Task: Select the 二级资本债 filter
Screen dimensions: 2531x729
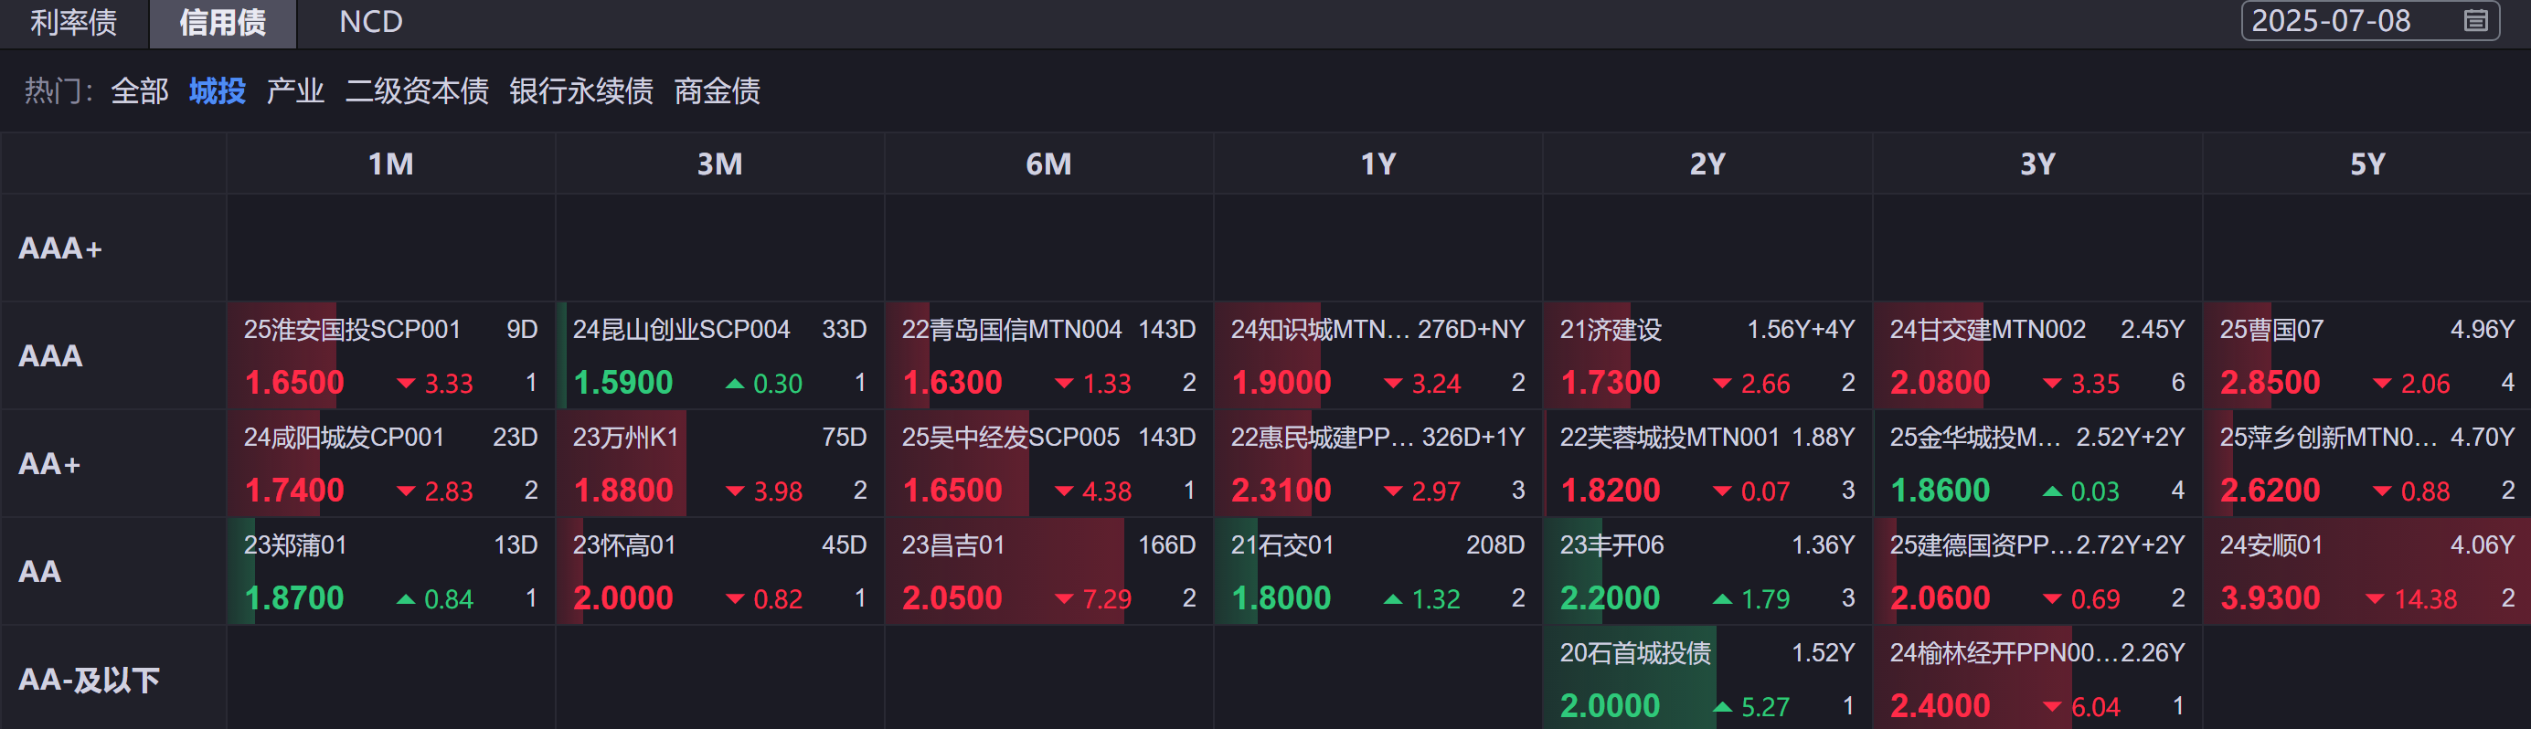Action: point(417,91)
